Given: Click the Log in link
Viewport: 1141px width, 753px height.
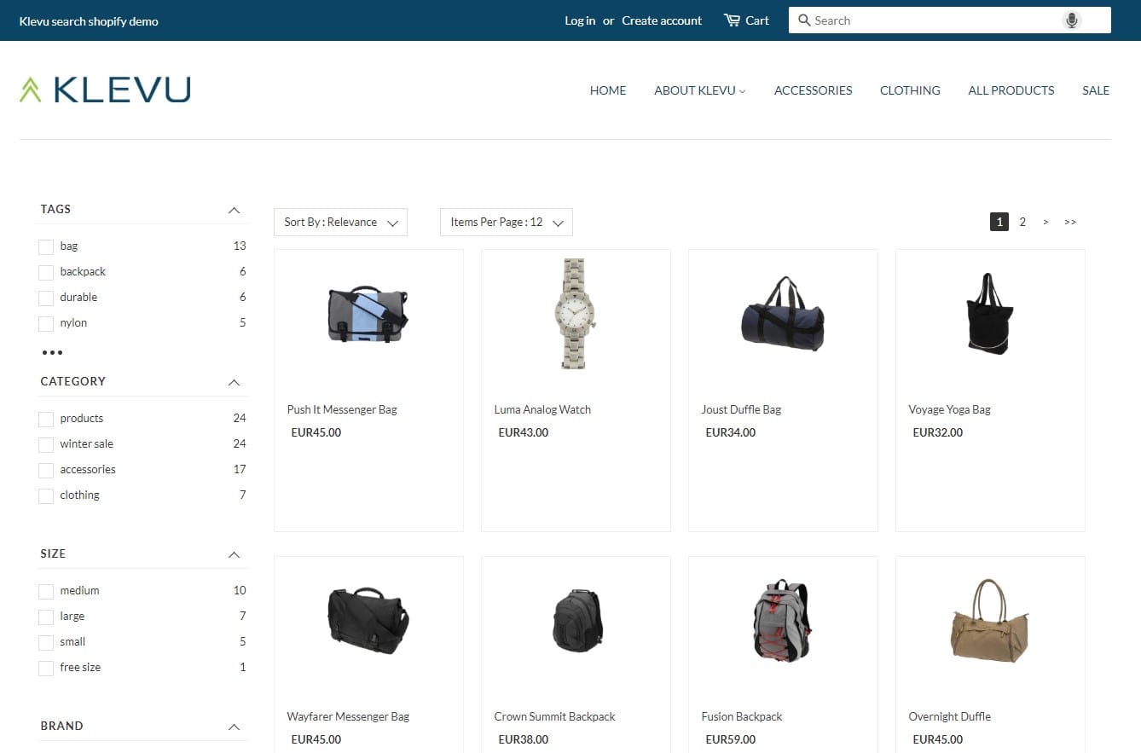Looking at the screenshot, I should [580, 20].
